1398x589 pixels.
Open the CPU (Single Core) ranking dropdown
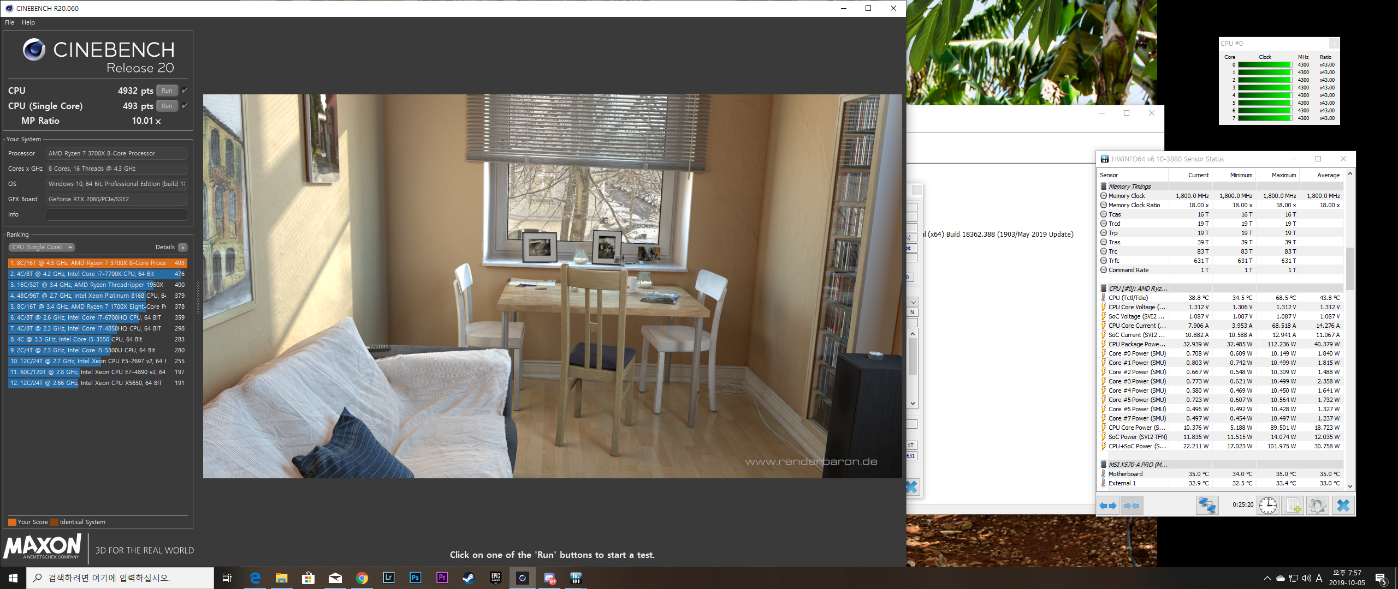pos(42,248)
